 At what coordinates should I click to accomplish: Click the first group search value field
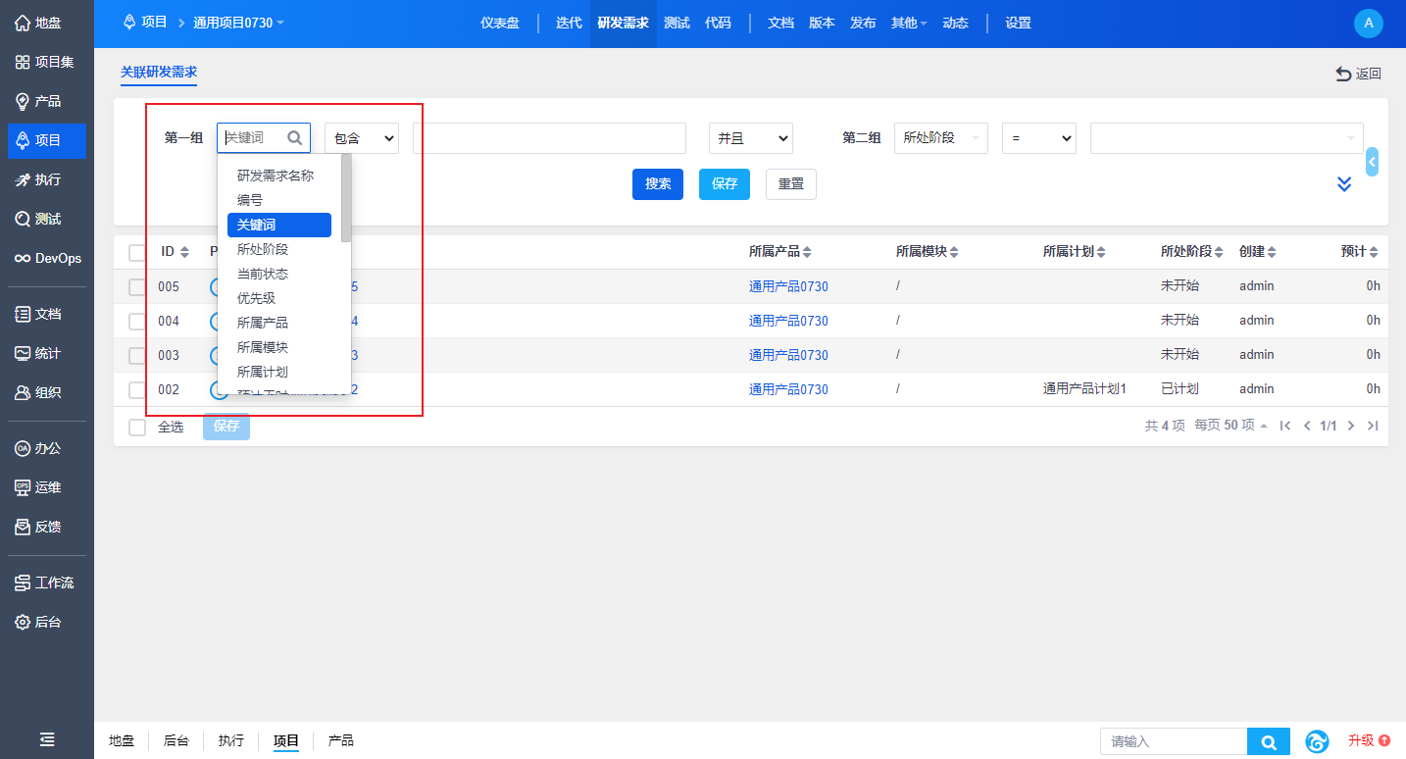coord(549,138)
